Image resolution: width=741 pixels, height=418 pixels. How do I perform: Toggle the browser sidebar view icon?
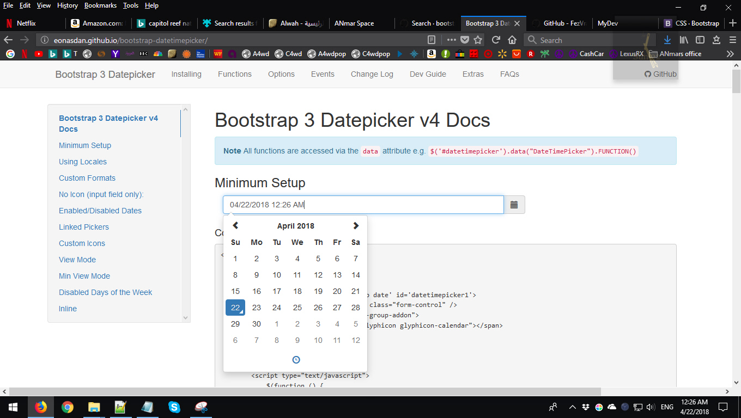[x=700, y=40]
